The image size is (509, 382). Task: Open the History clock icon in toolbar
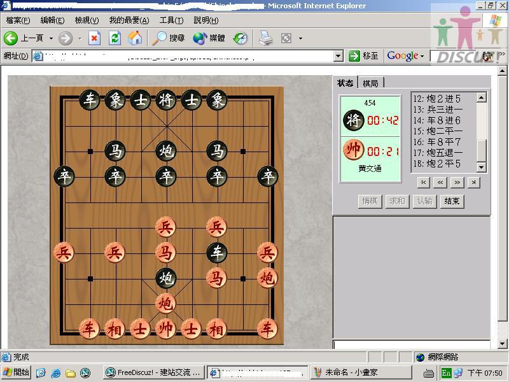pyautogui.click(x=241, y=38)
